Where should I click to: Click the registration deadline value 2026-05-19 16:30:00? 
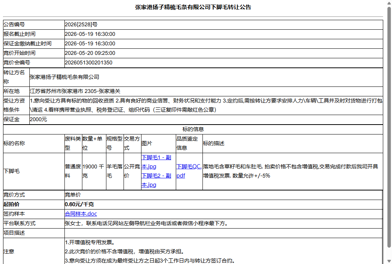tap(90, 34)
